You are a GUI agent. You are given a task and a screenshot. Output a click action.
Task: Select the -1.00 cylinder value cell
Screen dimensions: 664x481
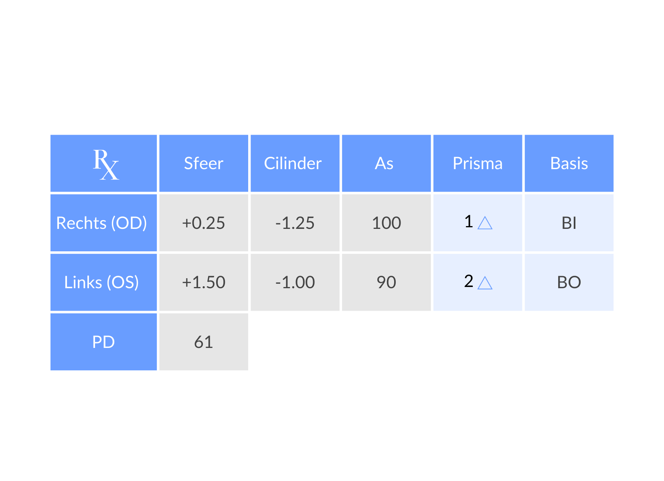[x=295, y=282]
